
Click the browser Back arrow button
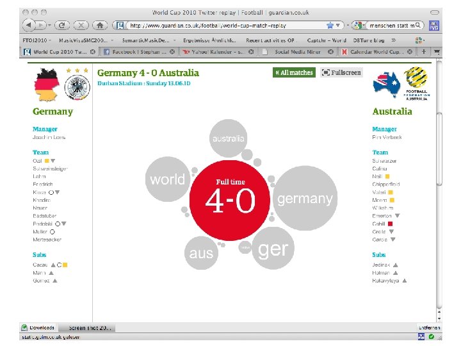[29, 26]
